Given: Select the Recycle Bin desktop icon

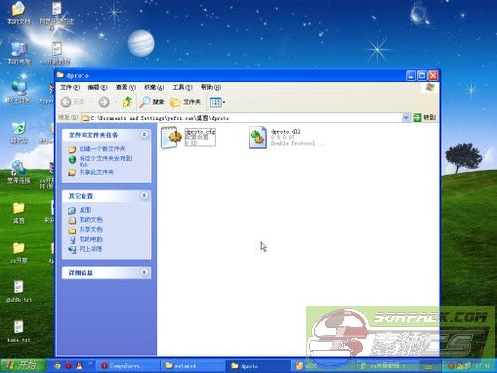Looking at the screenshot, I should pyautogui.click(x=19, y=132).
